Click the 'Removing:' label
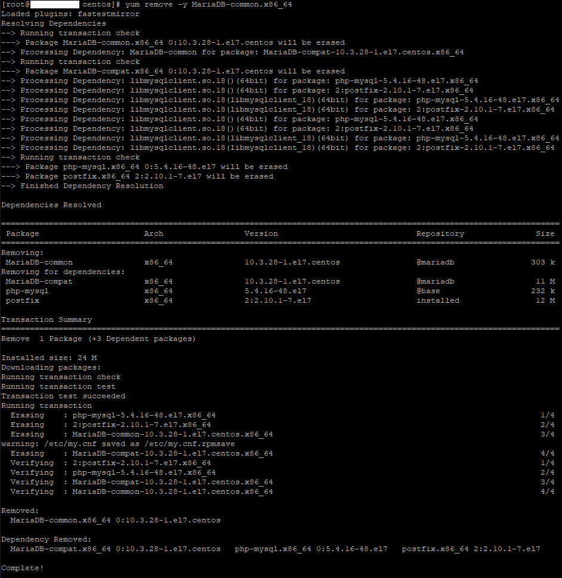Screen dimensions: 562x578 click(23, 253)
